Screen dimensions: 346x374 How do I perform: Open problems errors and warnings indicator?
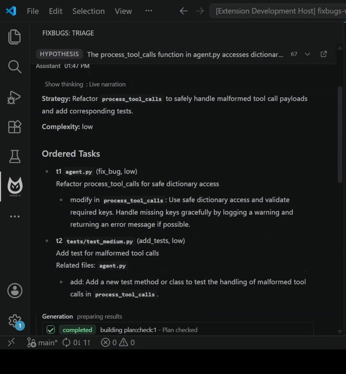[118, 342]
